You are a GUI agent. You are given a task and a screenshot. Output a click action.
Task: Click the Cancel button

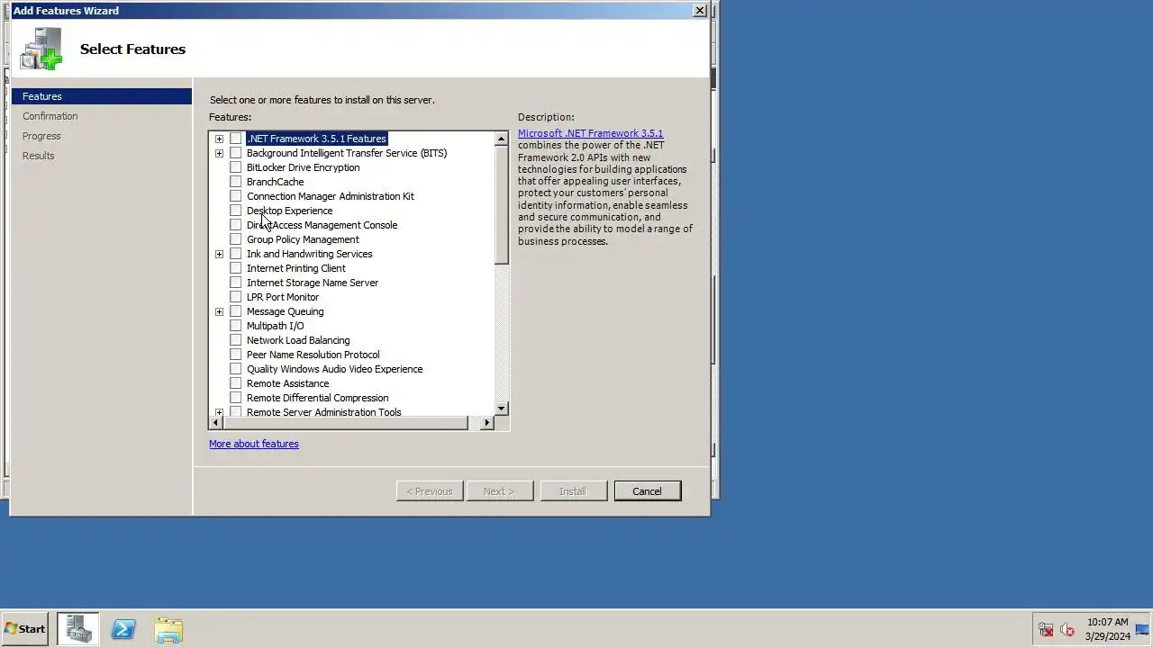click(647, 491)
